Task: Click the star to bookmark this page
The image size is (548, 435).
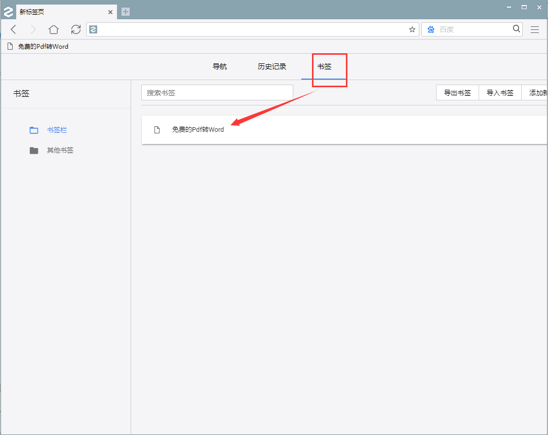Action: pos(412,29)
